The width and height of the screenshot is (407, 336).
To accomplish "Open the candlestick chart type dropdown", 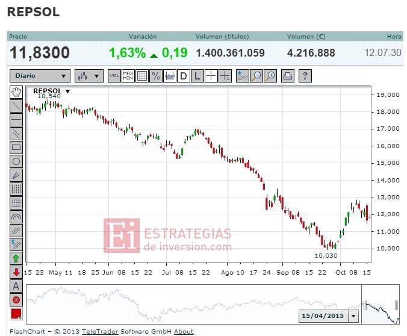I will 89,76.
